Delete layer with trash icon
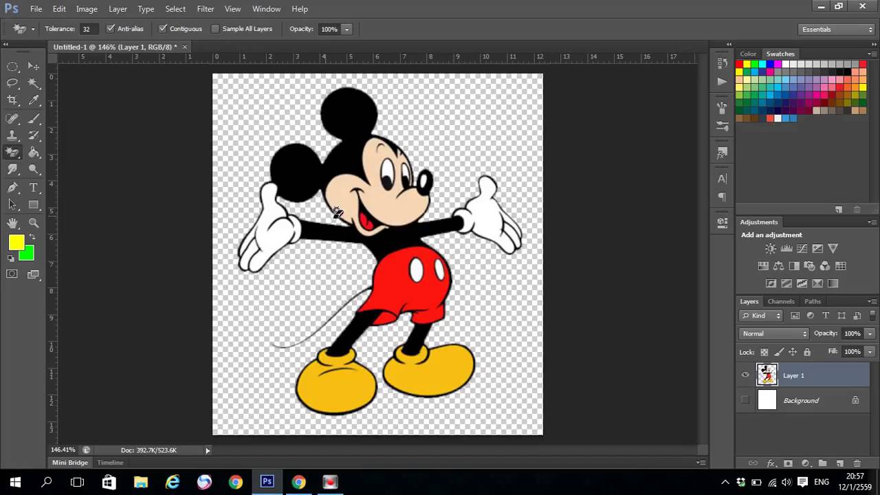880x495 pixels. tap(857, 463)
